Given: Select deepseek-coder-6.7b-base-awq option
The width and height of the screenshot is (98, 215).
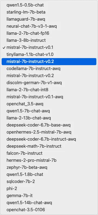Looking at the screenshot, I should [49, 125].
